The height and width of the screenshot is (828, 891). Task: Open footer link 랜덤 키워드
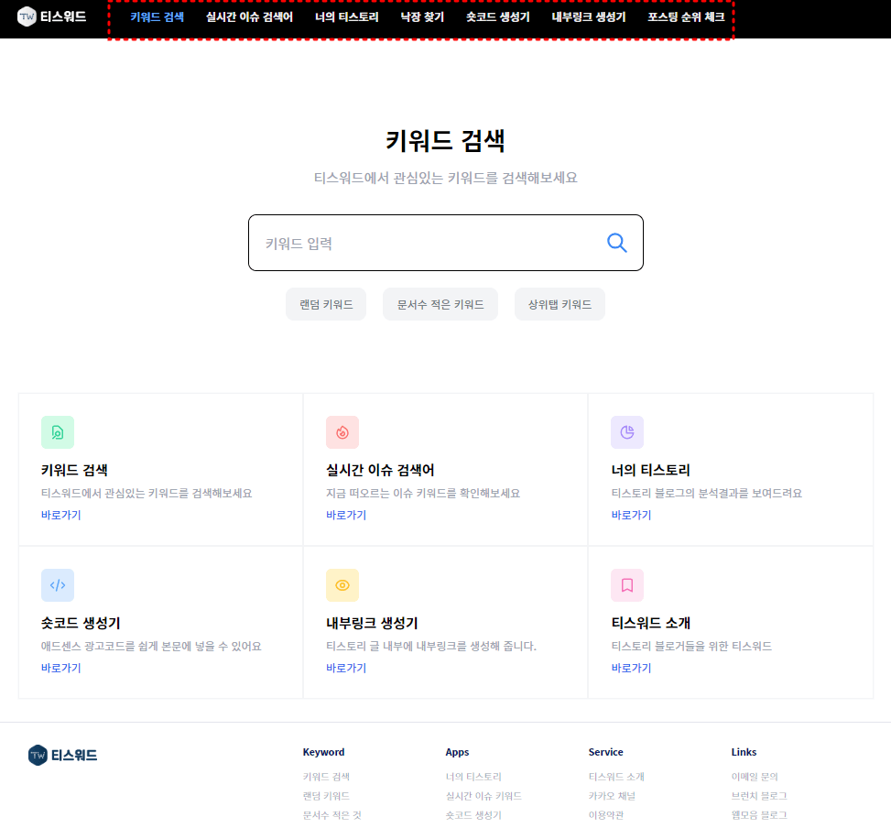(326, 796)
